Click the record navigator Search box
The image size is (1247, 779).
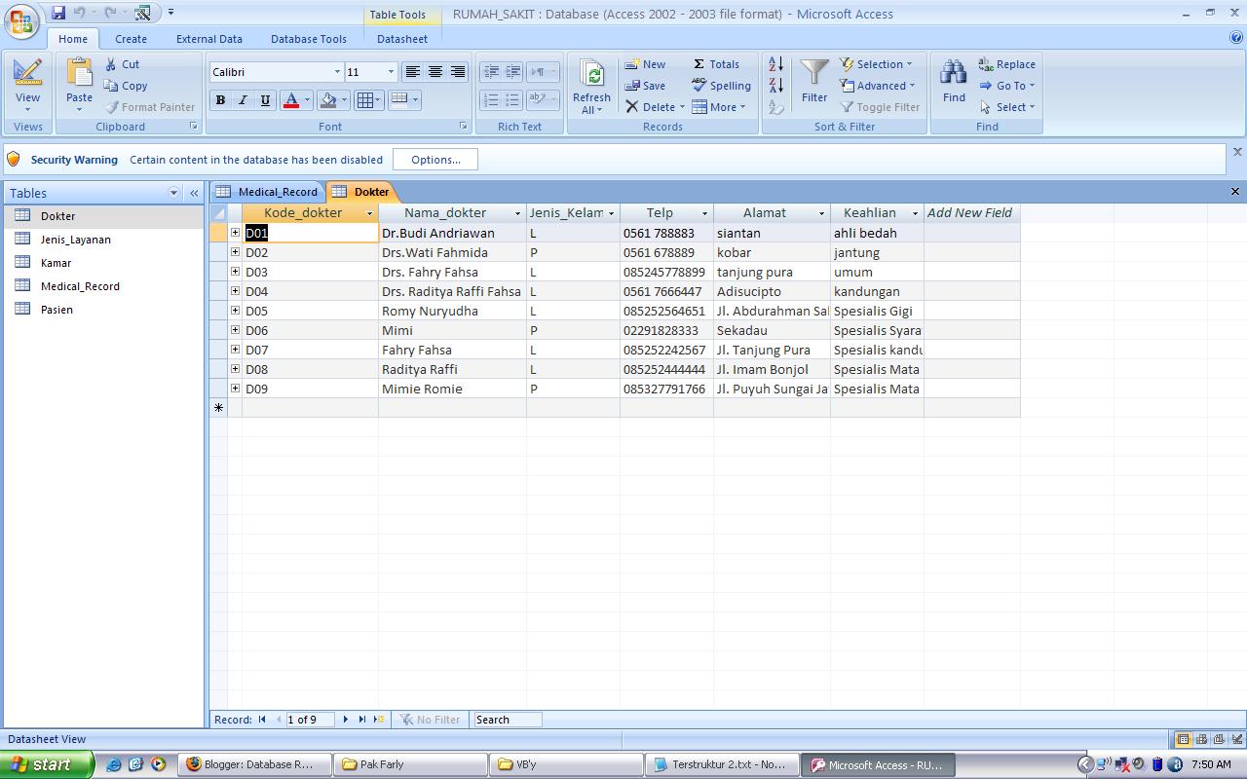pyautogui.click(x=508, y=720)
